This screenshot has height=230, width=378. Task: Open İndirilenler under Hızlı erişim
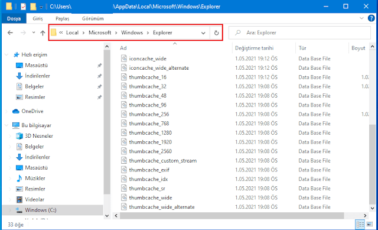(x=37, y=76)
